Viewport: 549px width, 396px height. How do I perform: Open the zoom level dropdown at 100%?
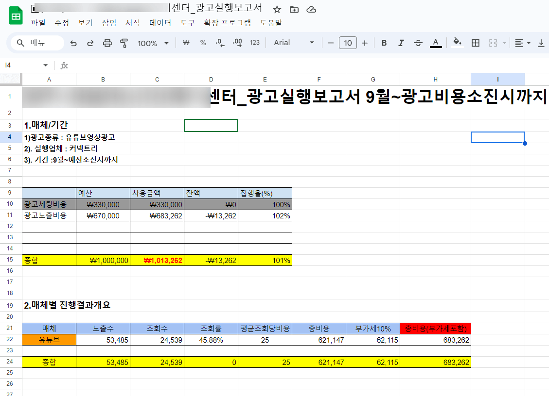coord(153,43)
